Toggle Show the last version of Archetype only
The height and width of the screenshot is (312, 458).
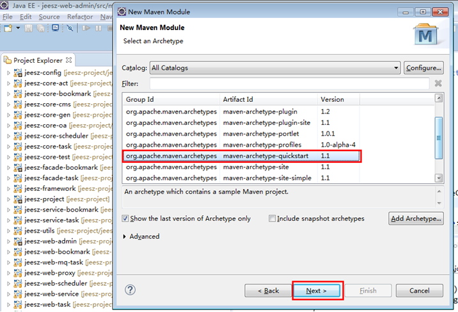(125, 218)
